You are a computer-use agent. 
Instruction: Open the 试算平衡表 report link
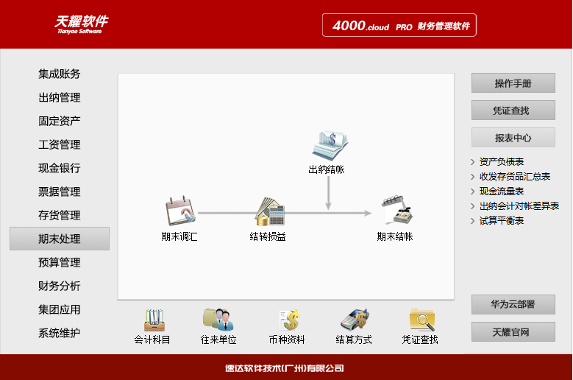tap(502, 220)
